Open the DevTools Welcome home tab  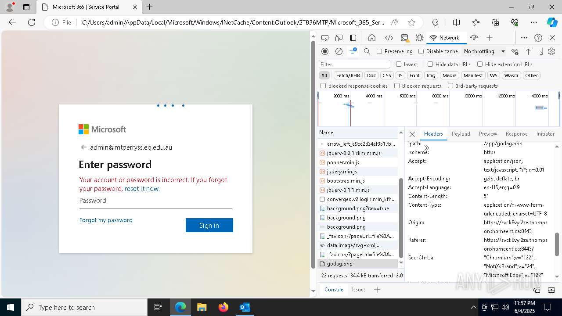point(372,38)
